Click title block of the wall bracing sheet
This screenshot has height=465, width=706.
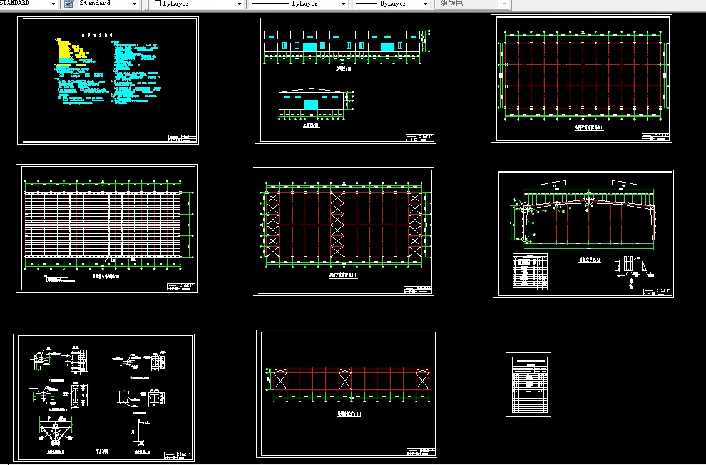[x=421, y=451]
